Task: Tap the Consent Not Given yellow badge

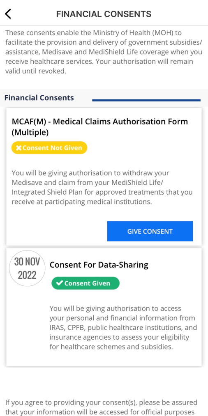Action: click(x=49, y=148)
